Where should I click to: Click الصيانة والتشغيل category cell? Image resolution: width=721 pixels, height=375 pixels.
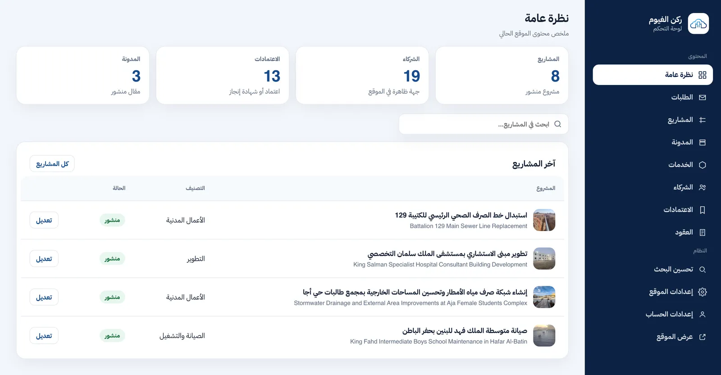[x=182, y=336]
